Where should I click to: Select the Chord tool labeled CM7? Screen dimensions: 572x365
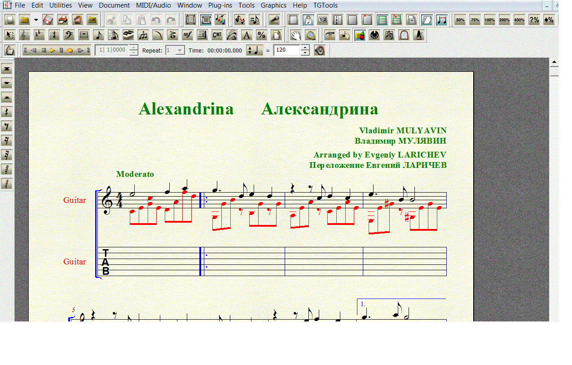(x=217, y=35)
